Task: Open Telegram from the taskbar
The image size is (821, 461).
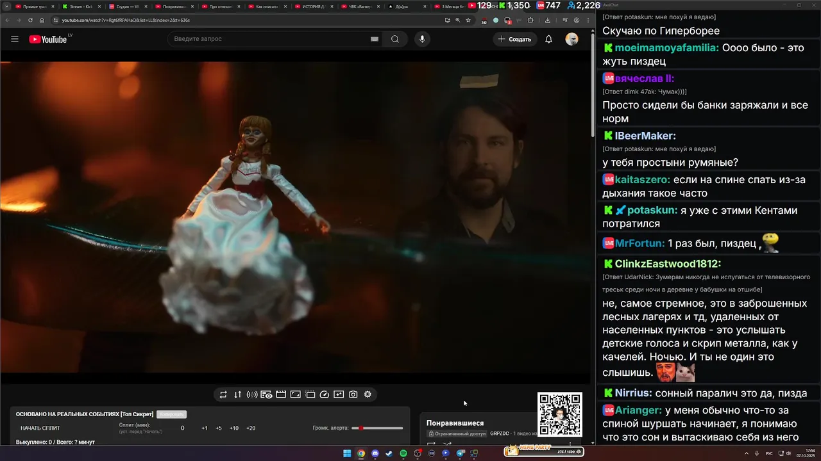Action: tap(460, 453)
